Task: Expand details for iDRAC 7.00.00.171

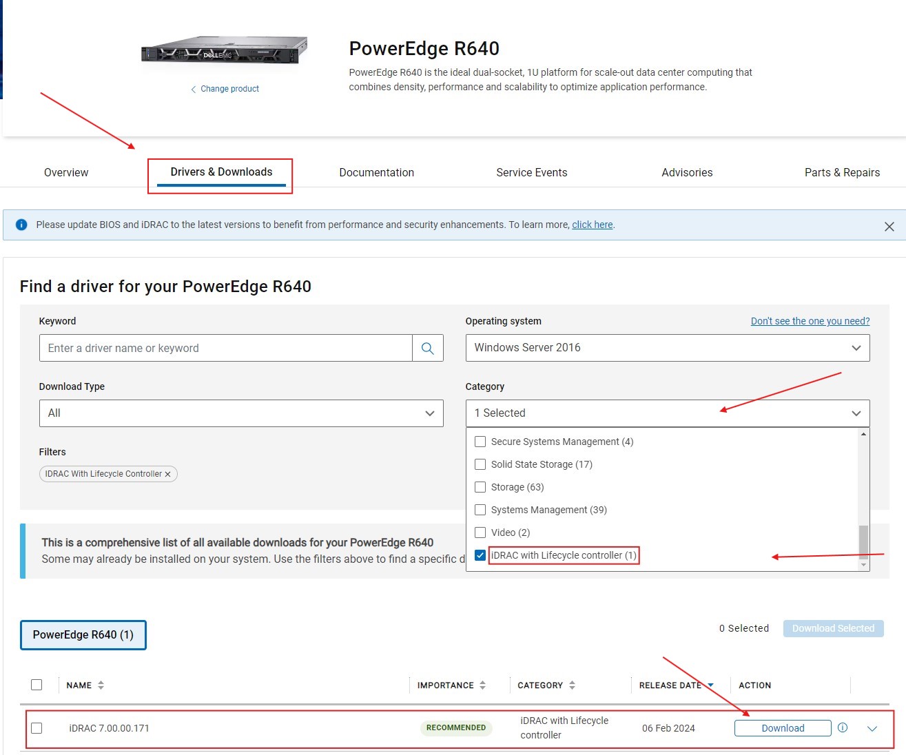Action: pos(872,727)
